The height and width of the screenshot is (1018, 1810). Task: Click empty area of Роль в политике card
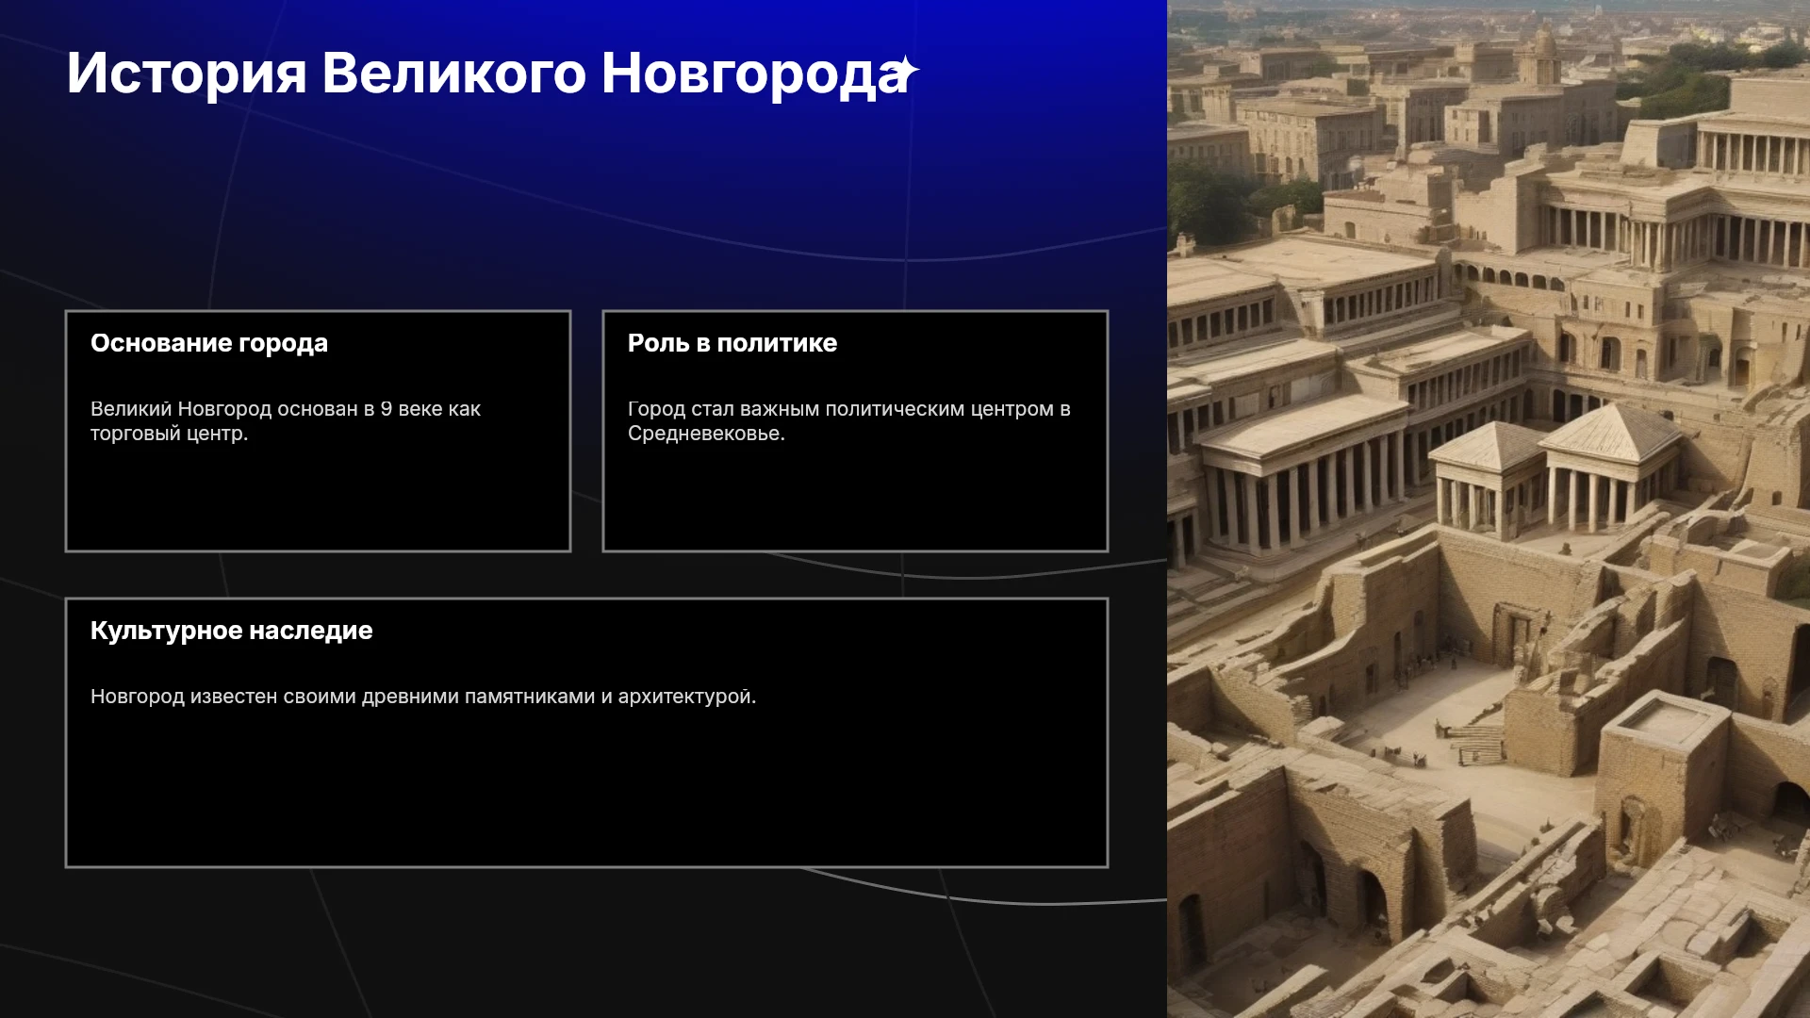click(x=855, y=500)
